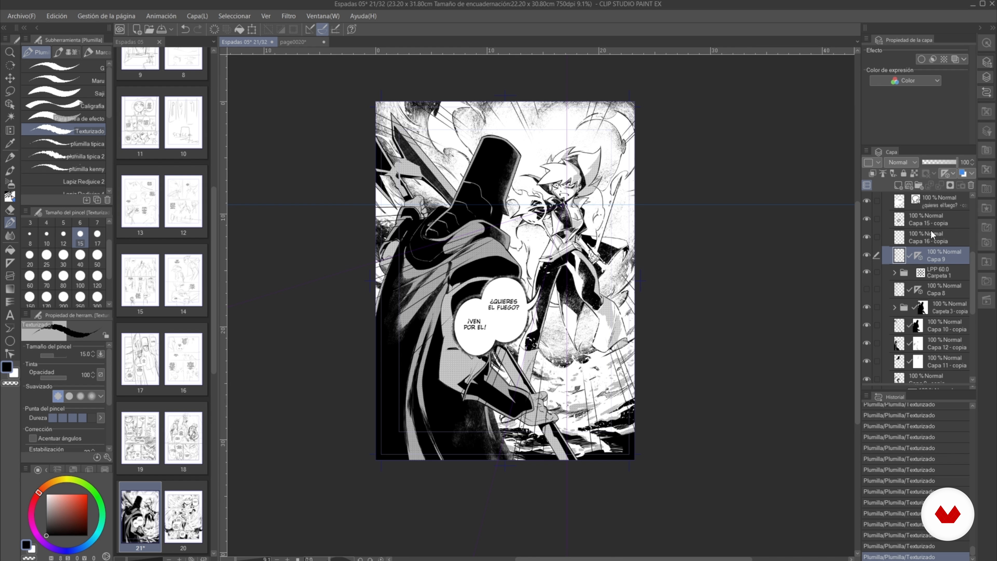Open the Color de expresión dropdown
This screenshot has height=561, width=997.
[905, 81]
